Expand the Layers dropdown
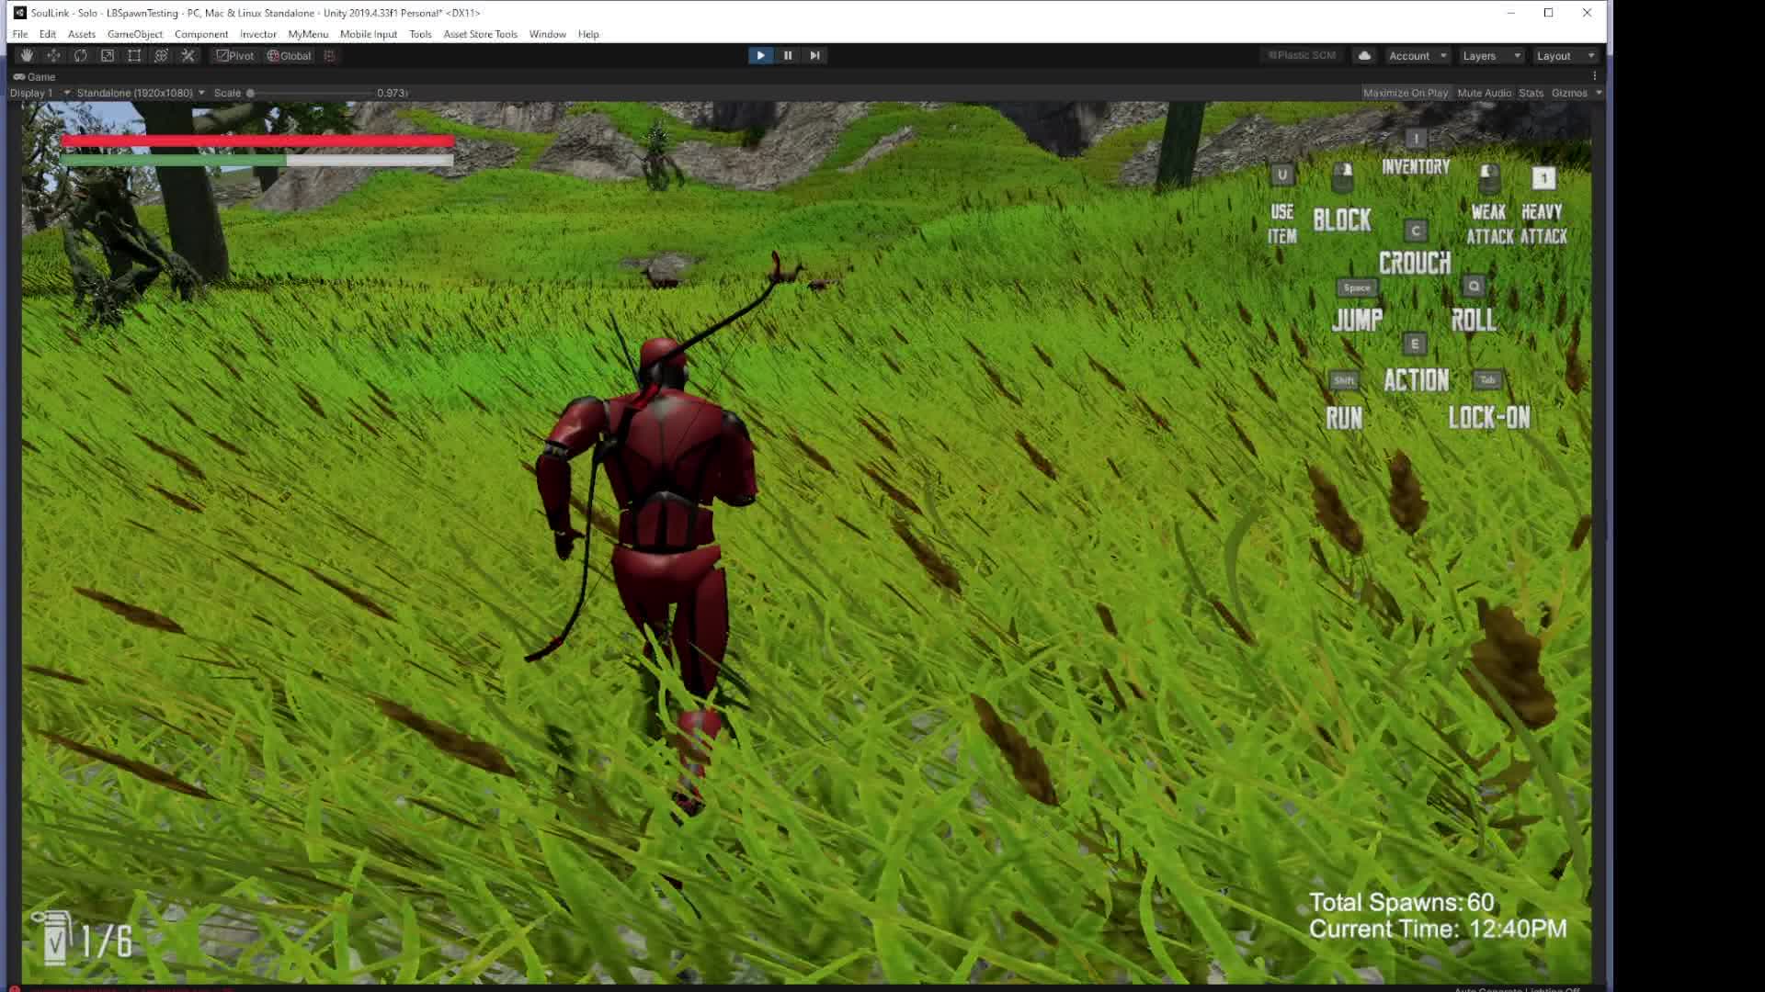Screen dimensions: 1765x992 1491,56
